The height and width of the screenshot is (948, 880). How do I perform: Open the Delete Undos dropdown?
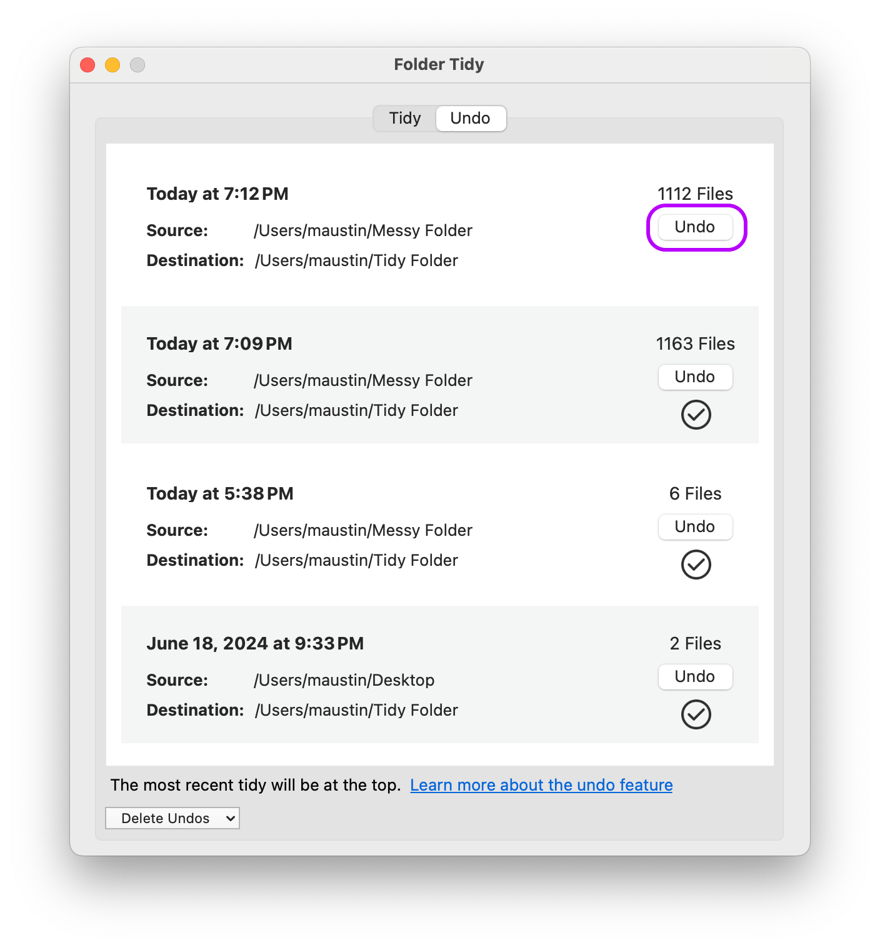(x=172, y=818)
